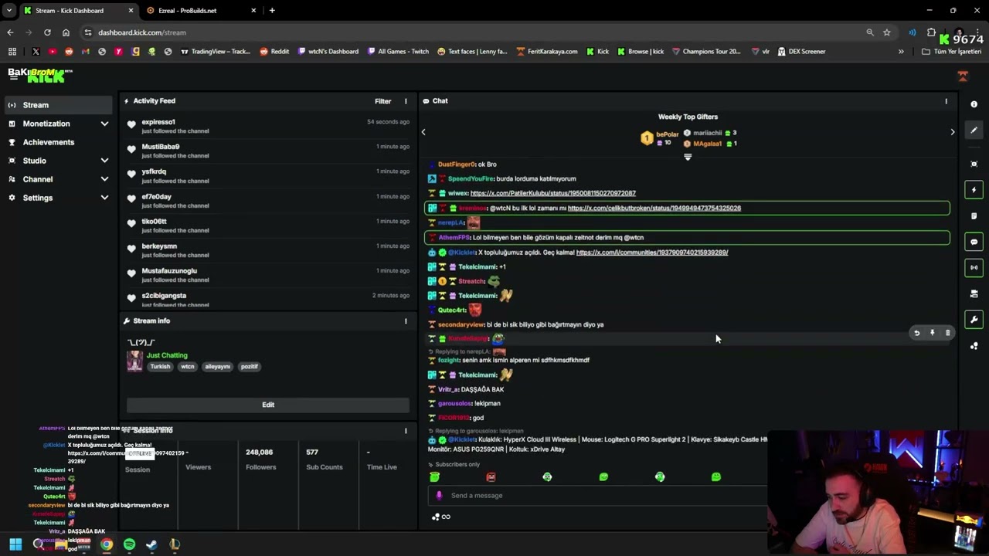This screenshot has width=989, height=556.
Task: Open the Activity Feed Filter
Action: pyautogui.click(x=382, y=101)
